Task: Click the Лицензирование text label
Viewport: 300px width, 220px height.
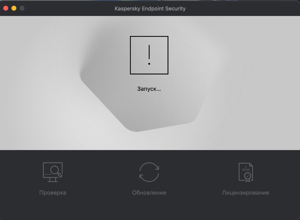Action: click(x=245, y=193)
